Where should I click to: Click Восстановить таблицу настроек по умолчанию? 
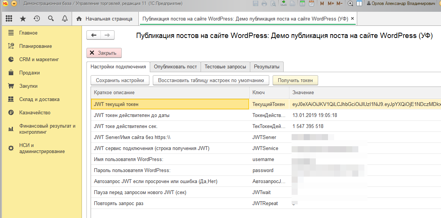click(x=211, y=80)
